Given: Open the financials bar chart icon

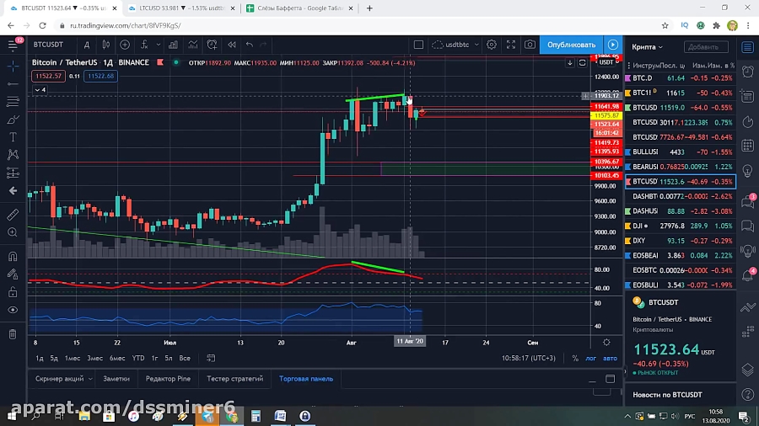Looking at the screenshot, I should click(x=173, y=45).
